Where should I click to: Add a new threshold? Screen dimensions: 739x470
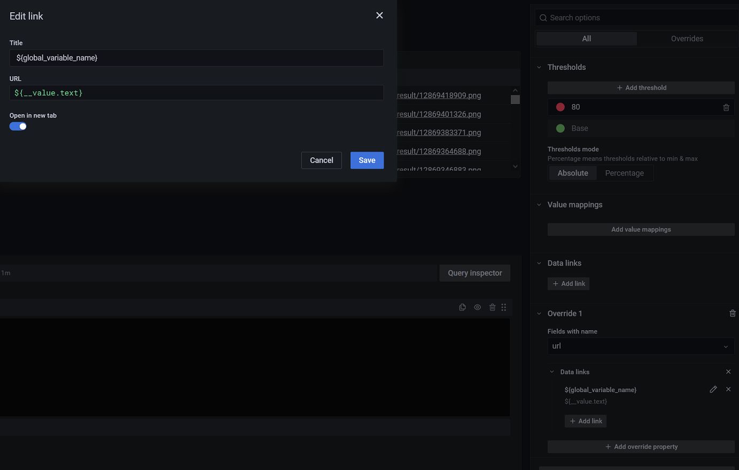tap(641, 87)
